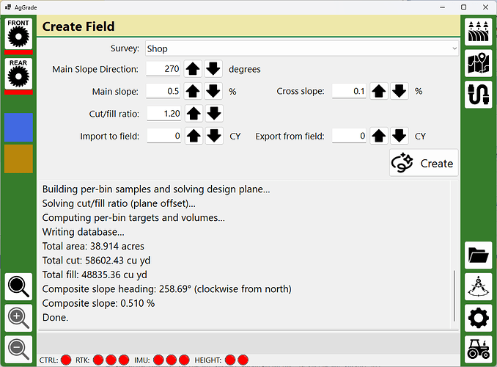
Task: Click the 'Total area: 38.914 acres' line
Action: (x=93, y=247)
